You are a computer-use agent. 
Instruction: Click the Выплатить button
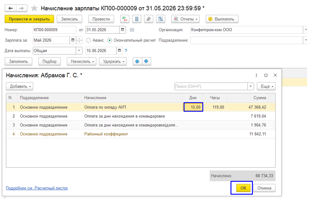click(x=222, y=19)
